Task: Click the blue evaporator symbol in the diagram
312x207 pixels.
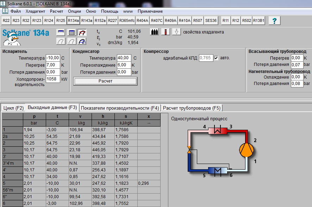Action: pyautogui.click(x=218, y=171)
